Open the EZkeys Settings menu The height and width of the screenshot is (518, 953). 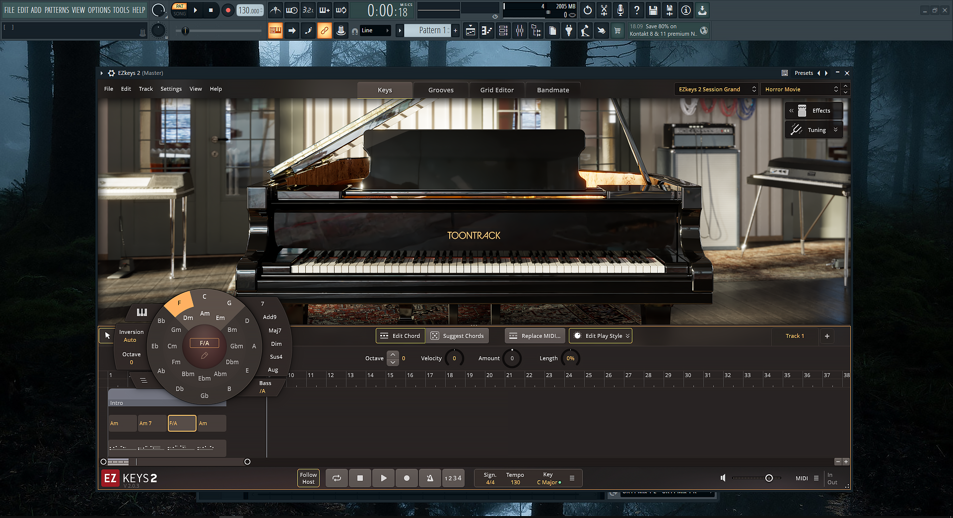[x=171, y=89]
